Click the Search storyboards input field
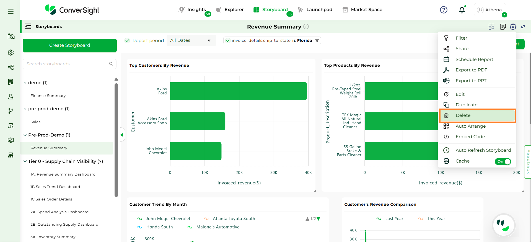 (64, 64)
